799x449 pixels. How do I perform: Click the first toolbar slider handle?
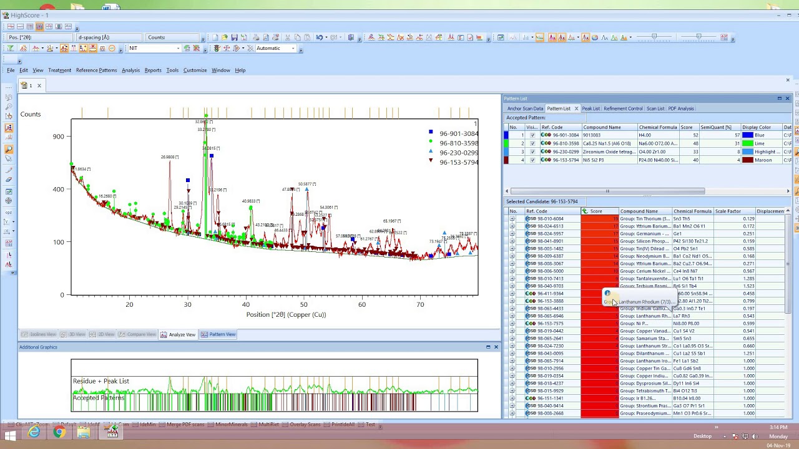pos(654,37)
